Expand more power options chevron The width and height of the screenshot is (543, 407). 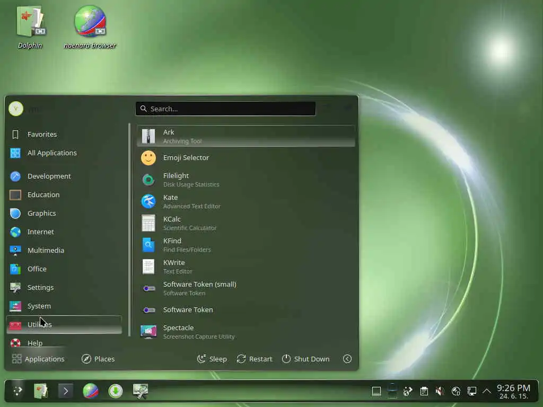347,359
